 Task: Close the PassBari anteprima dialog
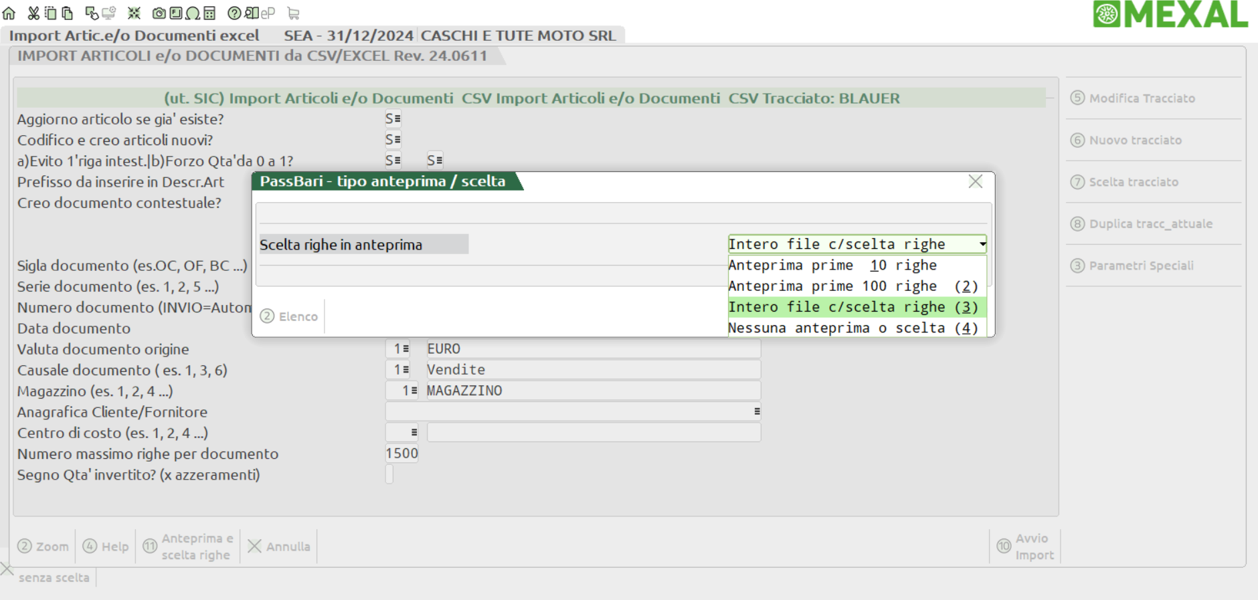click(x=975, y=181)
